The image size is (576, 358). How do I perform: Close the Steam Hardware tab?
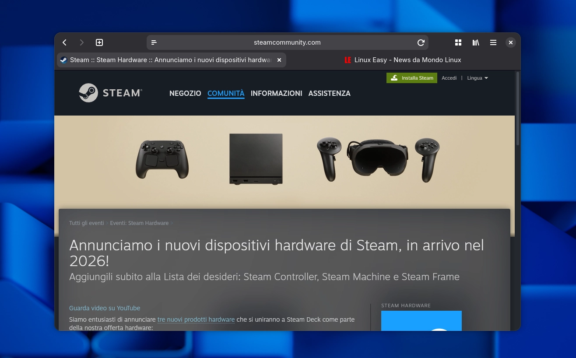pyautogui.click(x=279, y=60)
